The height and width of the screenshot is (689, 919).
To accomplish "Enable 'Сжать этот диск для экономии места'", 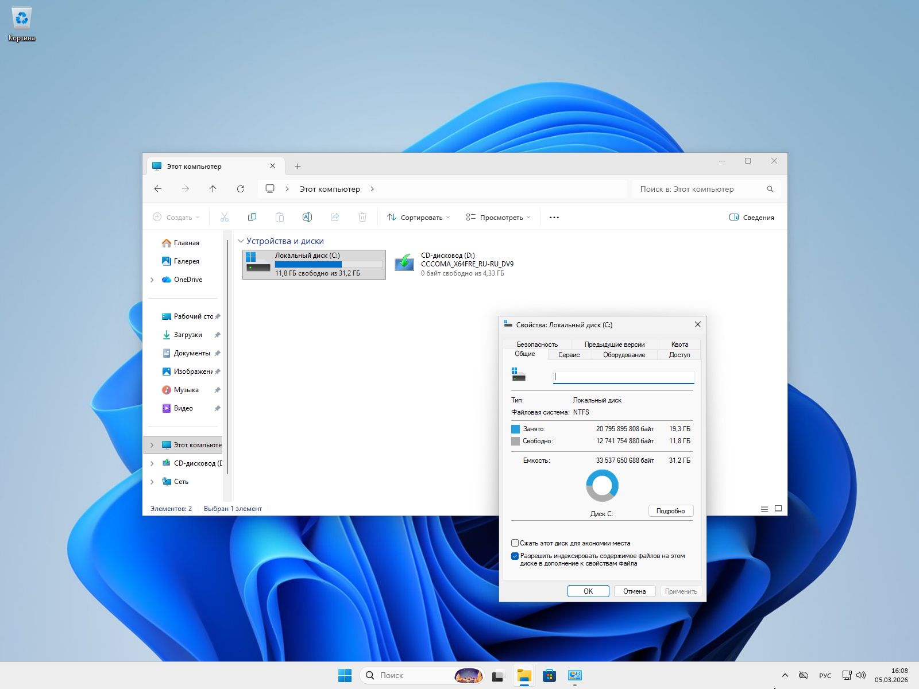I will point(515,543).
